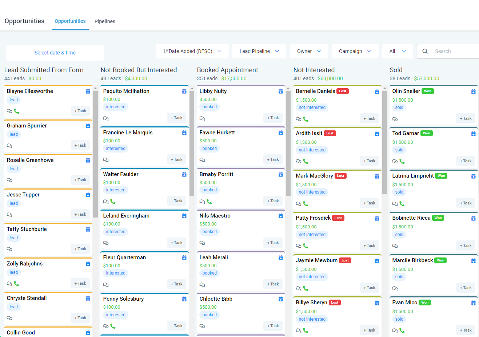This screenshot has width=479, height=337.
Task: Open the Date Added (DESC) sort dropdown
Action: coord(192,51)
